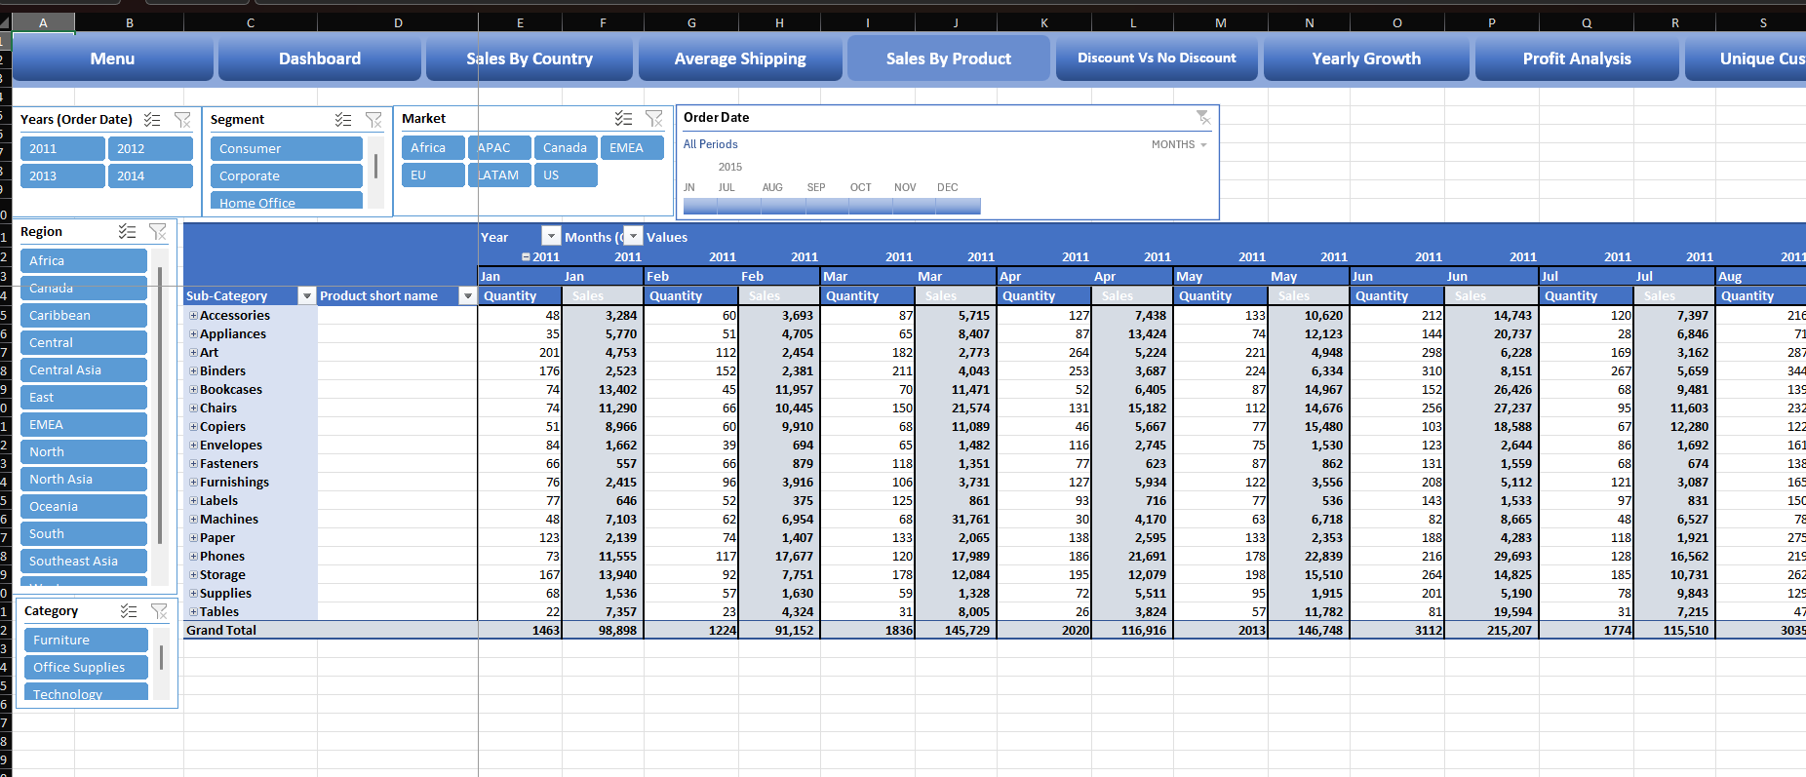Toggle multi-select in Market slicer
The image size is (1806, 777).
coord(624,118)
